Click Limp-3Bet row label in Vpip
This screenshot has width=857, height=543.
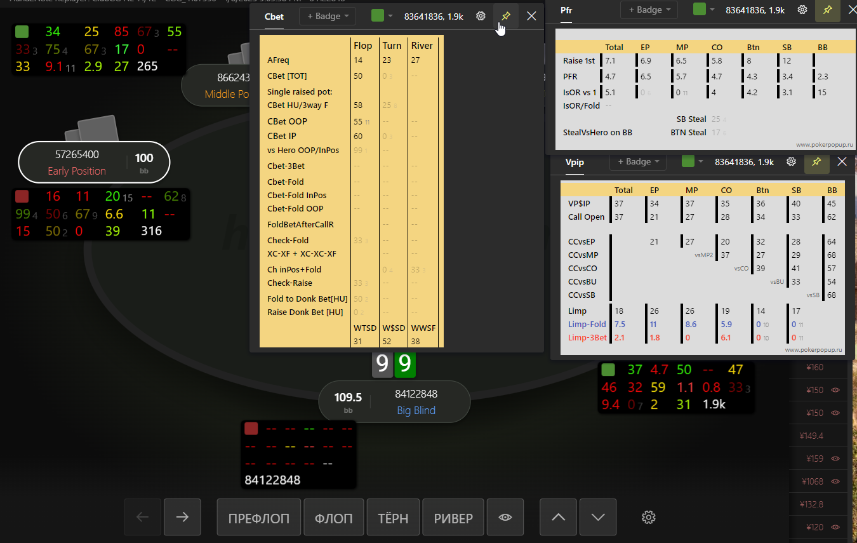point(587,337)
